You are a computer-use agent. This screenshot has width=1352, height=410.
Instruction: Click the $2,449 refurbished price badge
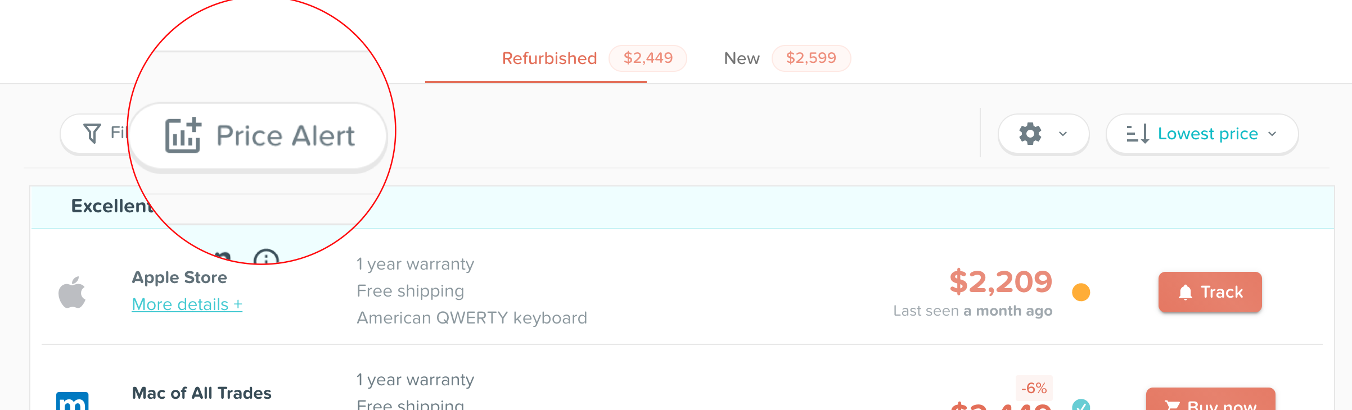648,58
